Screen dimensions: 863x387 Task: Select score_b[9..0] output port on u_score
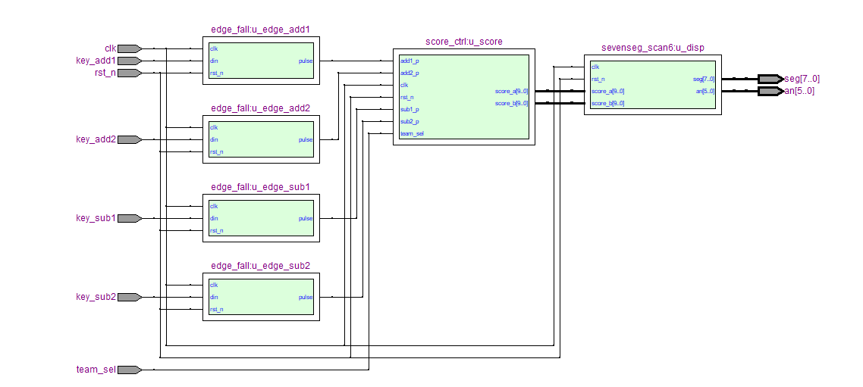(x=511, y=103)
